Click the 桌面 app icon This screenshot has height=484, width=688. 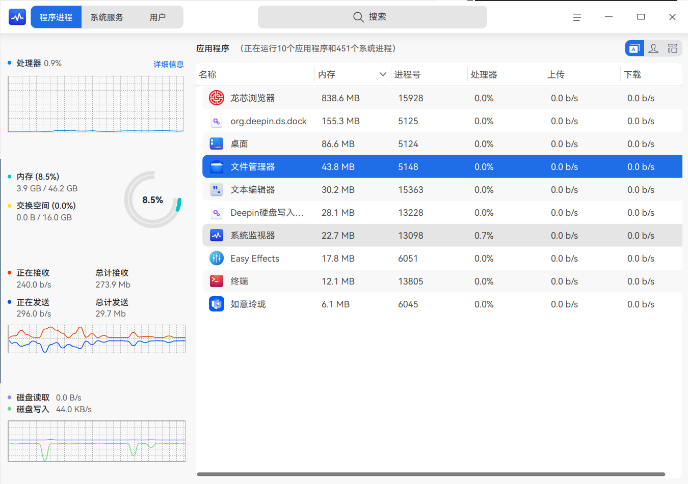pos(217,144)
